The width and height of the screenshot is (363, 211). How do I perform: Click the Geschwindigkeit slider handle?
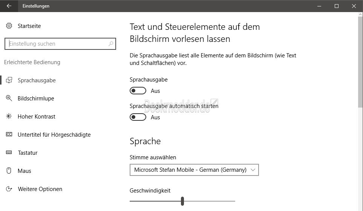point(182,201)
